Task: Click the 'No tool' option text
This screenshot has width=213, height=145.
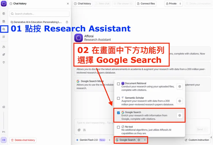Action: (129, 127)
